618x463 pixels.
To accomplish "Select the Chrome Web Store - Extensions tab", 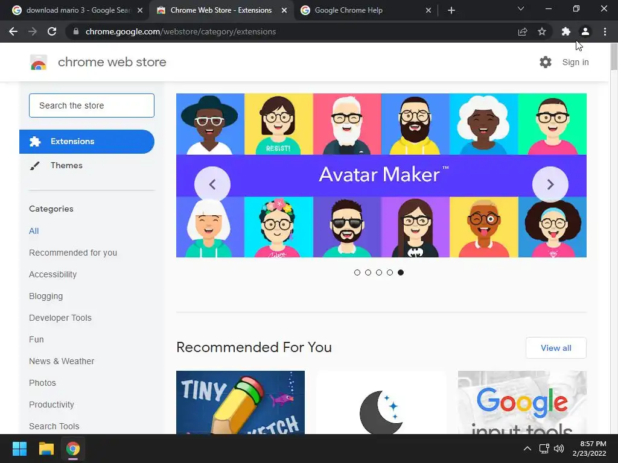I will (x=221, y=10).
